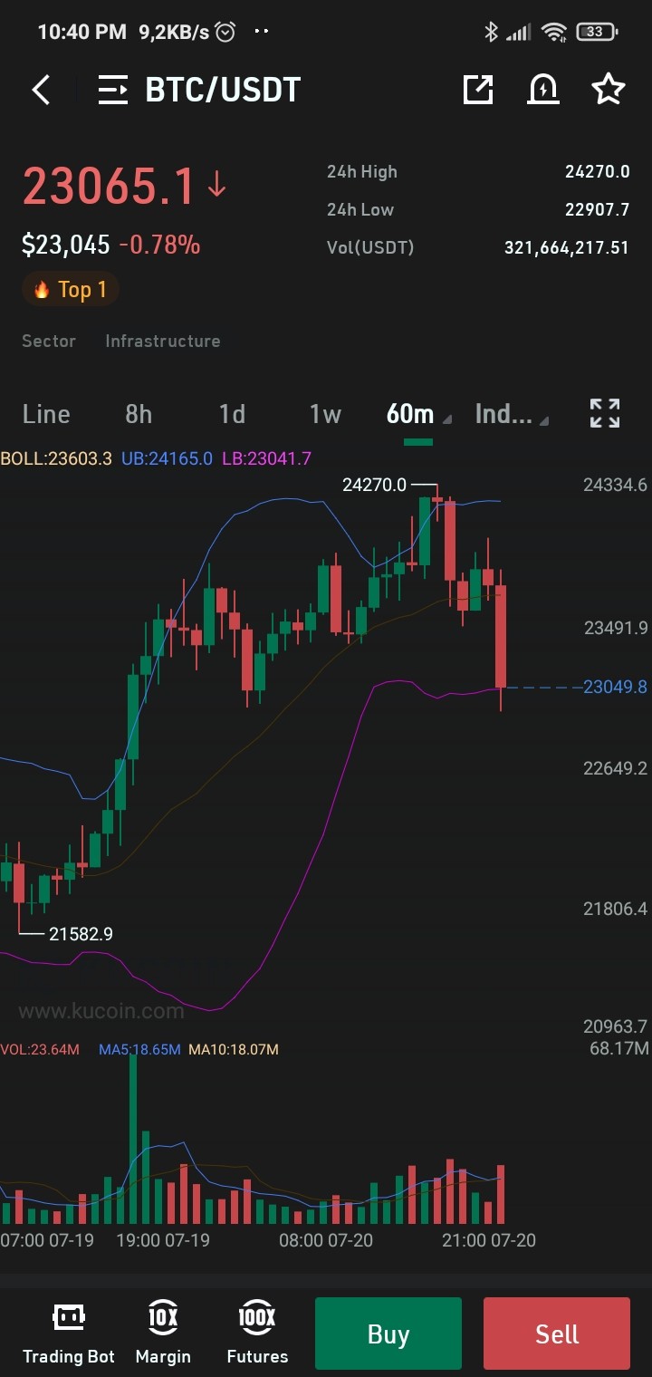
Task: Tap the red Sell button
Action: pyautogui.click(x=557, y=1334)
